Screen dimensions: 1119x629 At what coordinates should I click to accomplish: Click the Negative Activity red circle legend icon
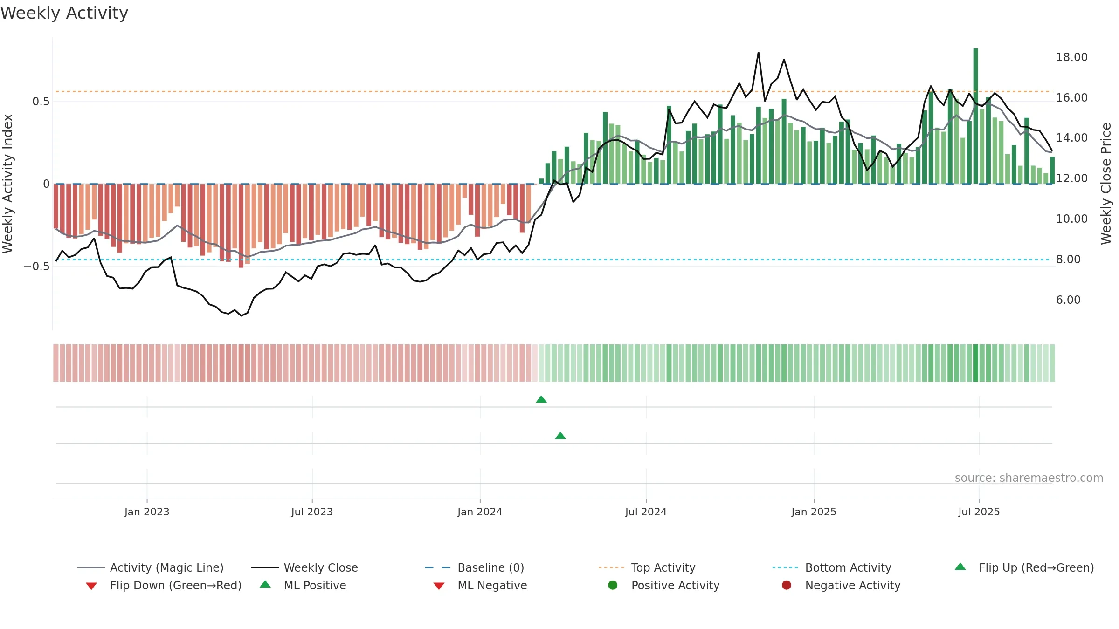pyautogui.click(x=787, y=585)
